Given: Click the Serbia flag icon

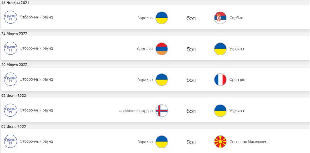Looking at the screenshot, I should point(220,18).
